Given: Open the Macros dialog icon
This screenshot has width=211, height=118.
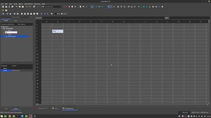Looking at the screenshot, I should point(72,7).
